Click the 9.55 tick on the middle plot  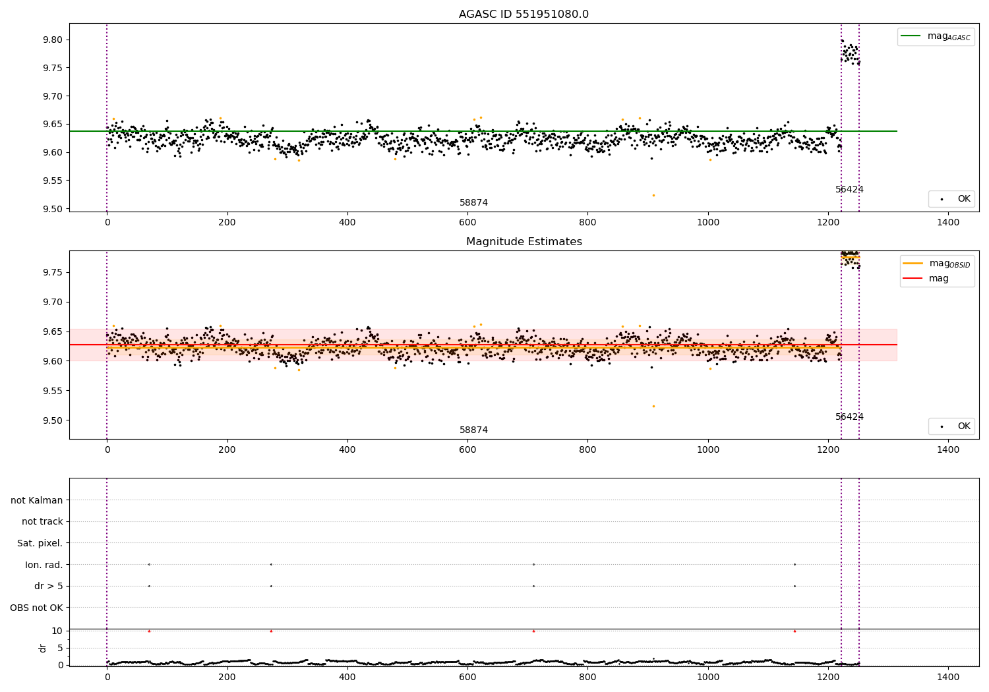[x=53, y=391]
